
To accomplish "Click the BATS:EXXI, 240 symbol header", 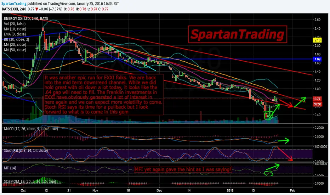I will [x=14, y=9].
